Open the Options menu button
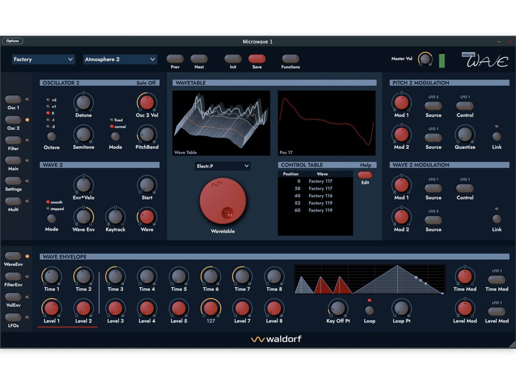Screen dimensions: 516x387 tap(13, 41)
